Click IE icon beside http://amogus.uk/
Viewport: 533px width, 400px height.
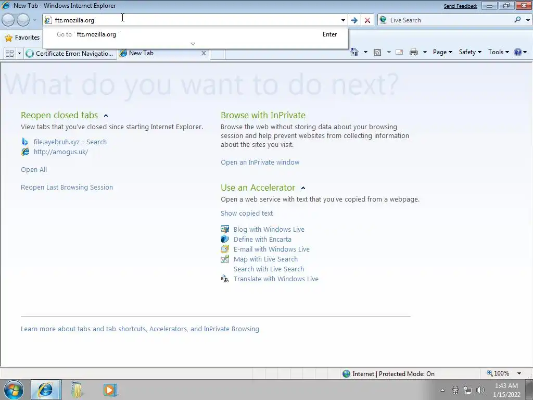(25, 152)
